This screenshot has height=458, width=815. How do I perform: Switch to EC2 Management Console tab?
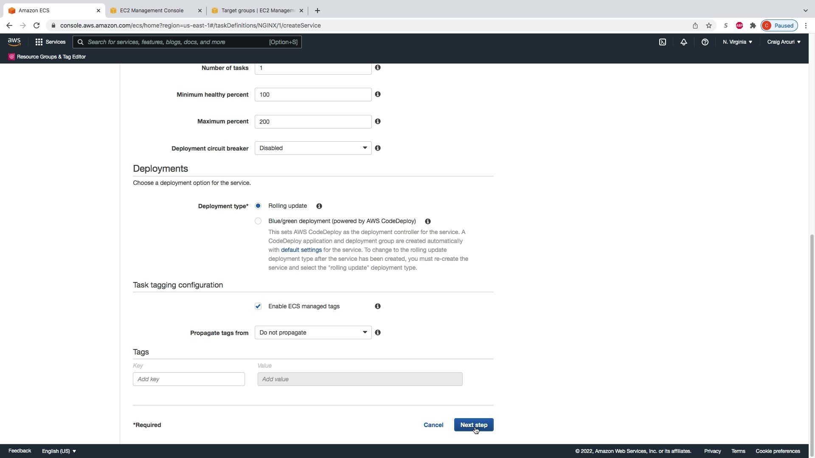tap(152, 11)
